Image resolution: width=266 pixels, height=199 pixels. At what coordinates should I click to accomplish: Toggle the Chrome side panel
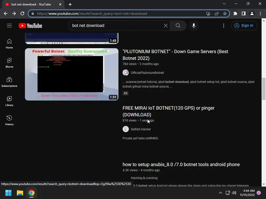pos(244,13)
